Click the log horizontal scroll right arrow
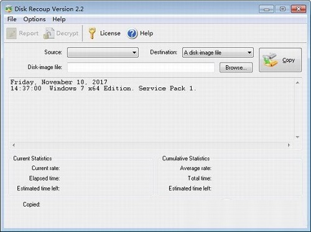This screenshot has width=311, height=232. point(289,145)
